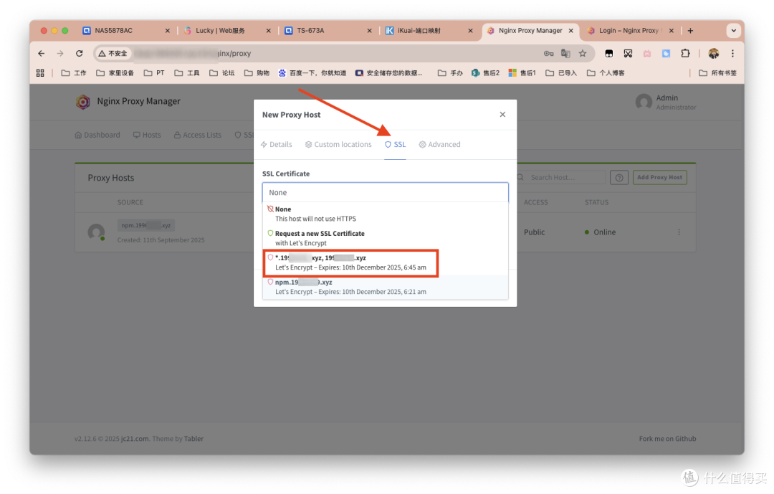Switch to the Login – Nginx Proxy tab
The image size is (774, 494).
click(x=629, y=31)
